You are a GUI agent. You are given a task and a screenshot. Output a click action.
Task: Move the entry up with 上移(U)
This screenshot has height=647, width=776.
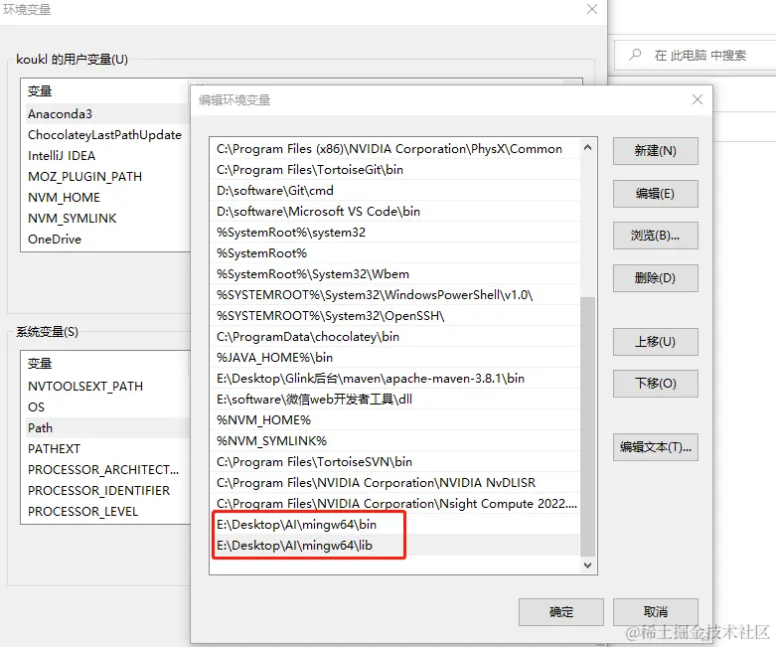point(655,342)
